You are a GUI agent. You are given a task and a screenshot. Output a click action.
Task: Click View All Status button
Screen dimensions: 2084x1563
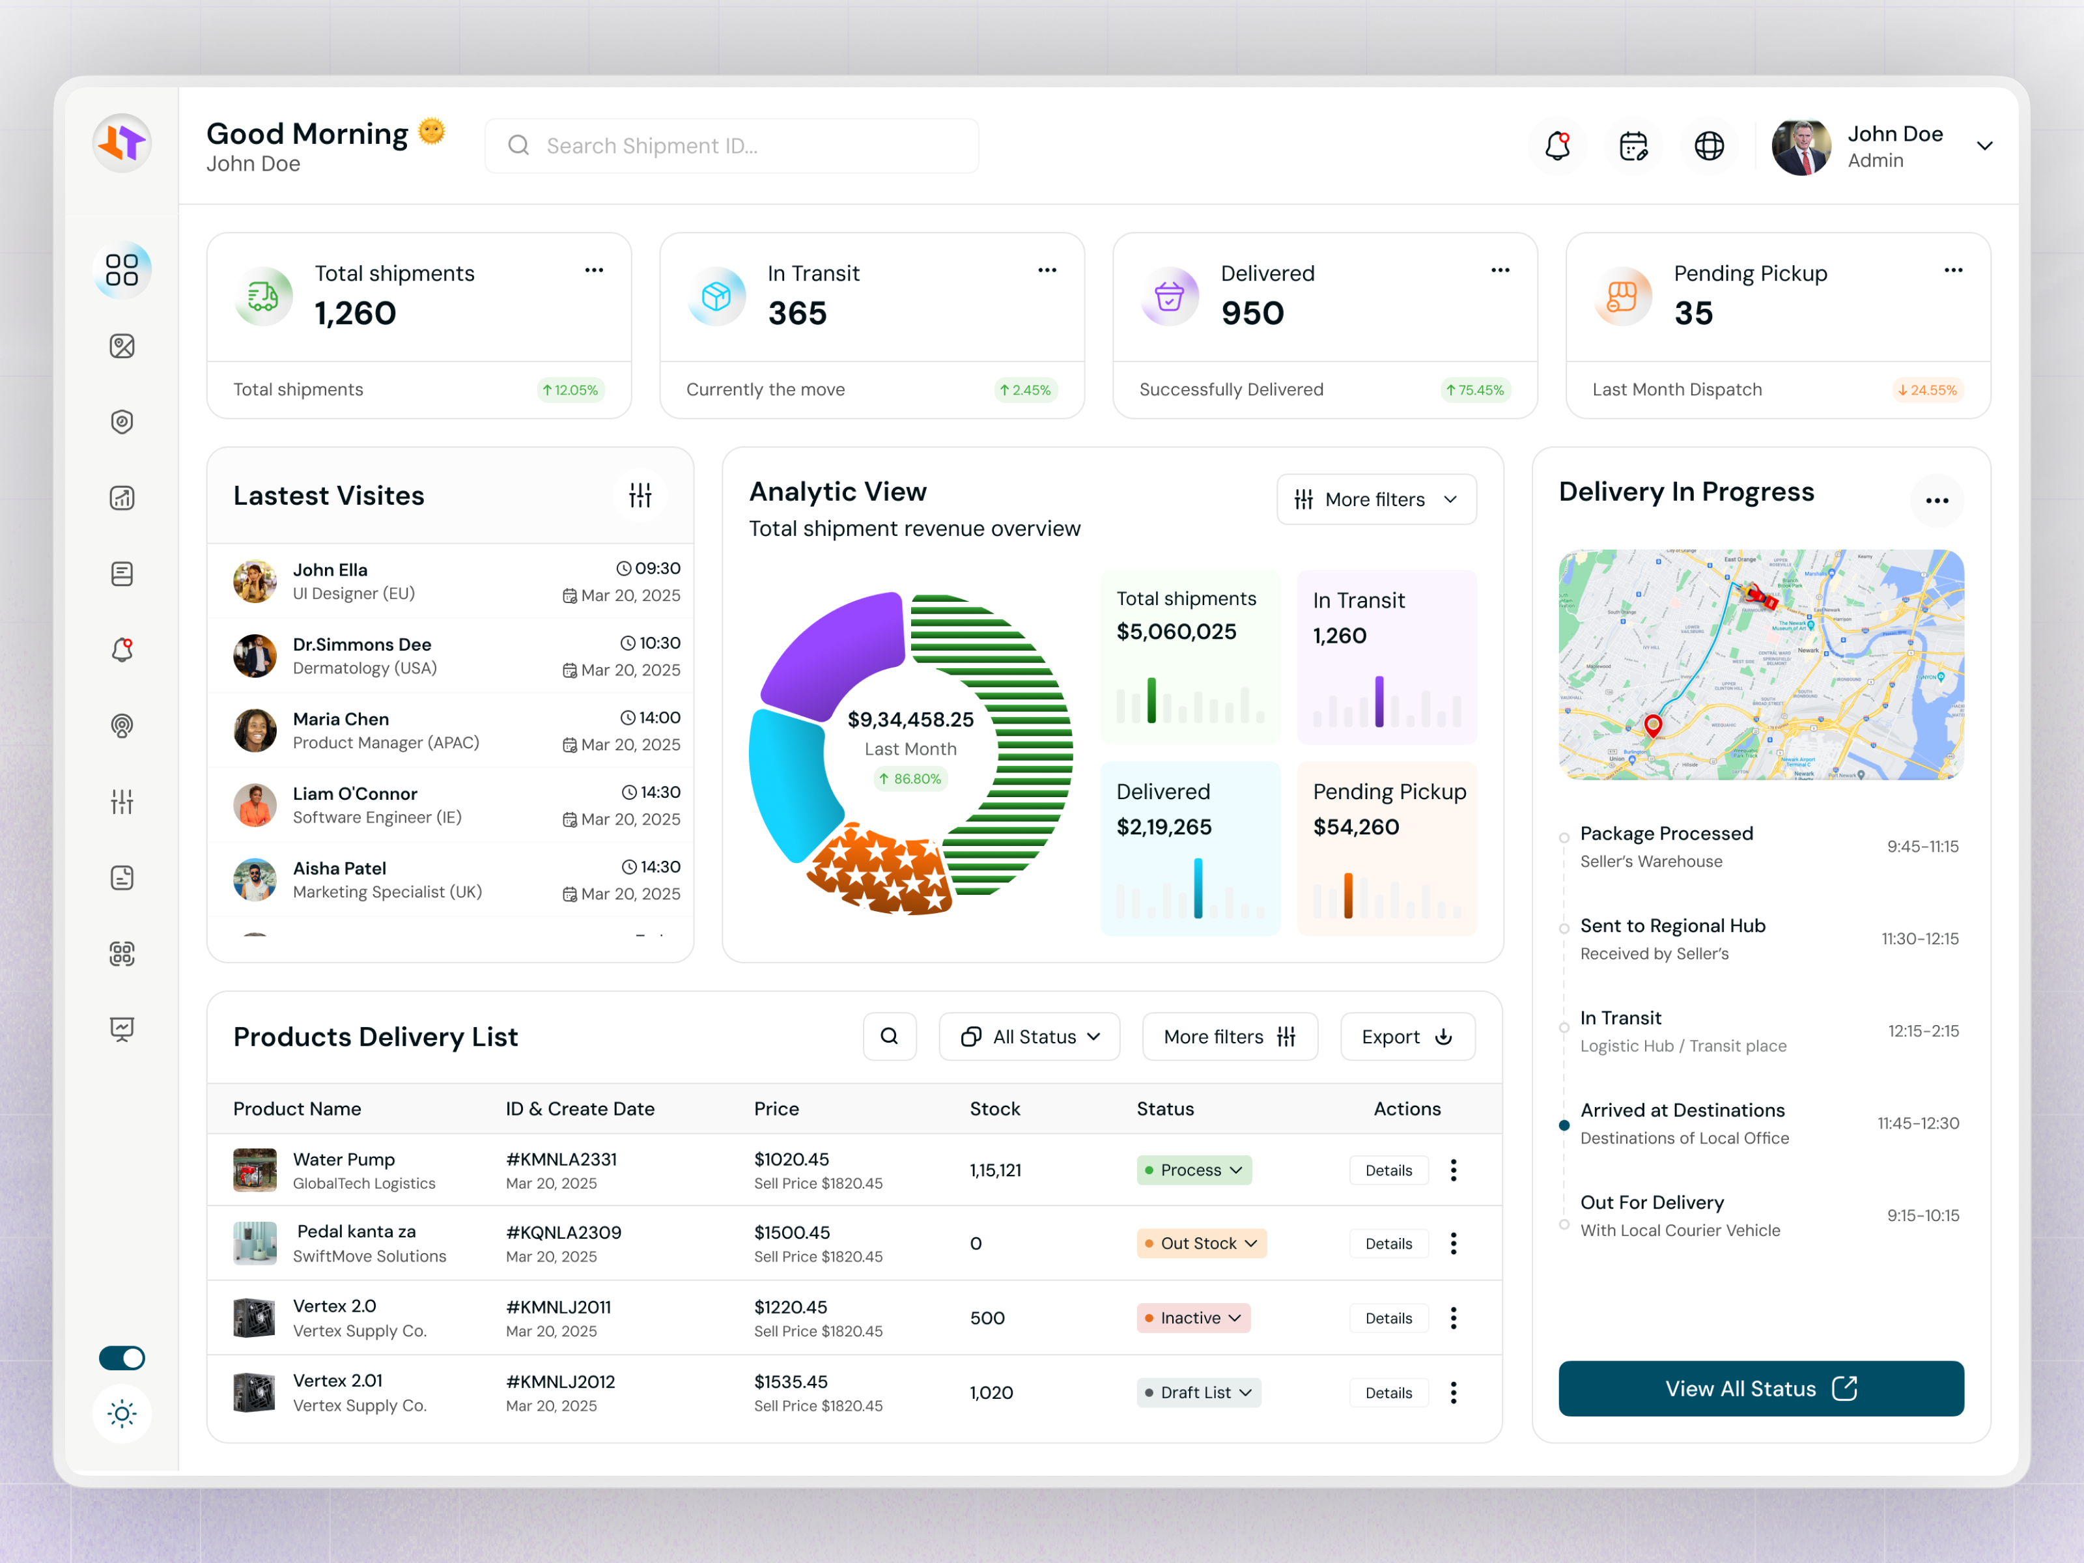pyautogui.click(x=1760, y=1388)
